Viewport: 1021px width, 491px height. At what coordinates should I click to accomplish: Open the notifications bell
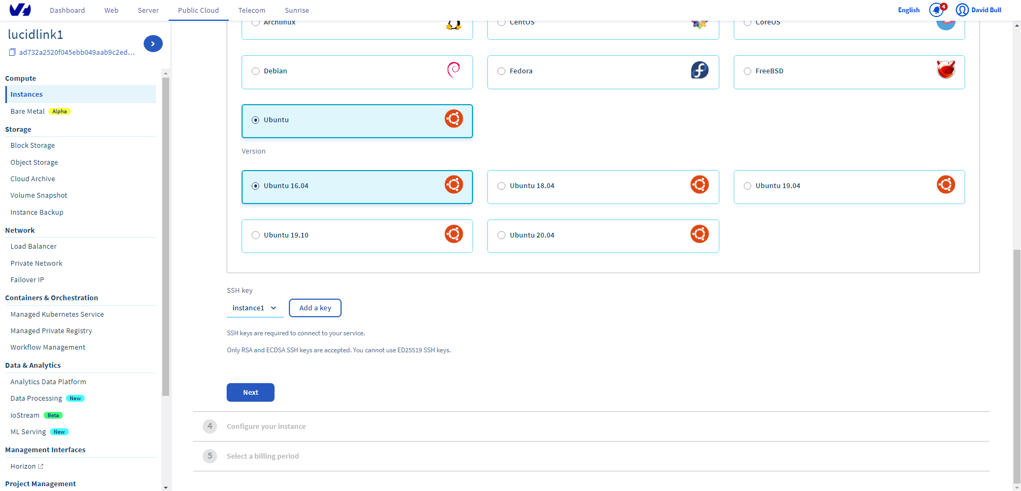[937, 10]
